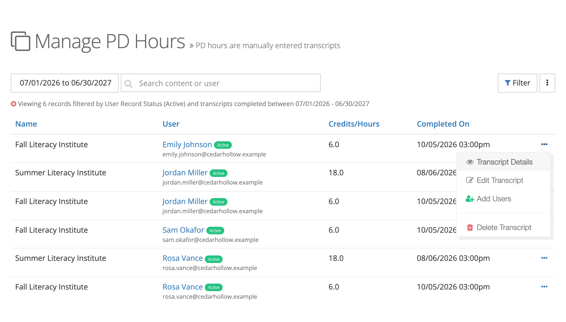Screen dimensions: 566x322
Task: Open Jordan Miller link in Summer Literacy row
Action: tap(185, 173)
